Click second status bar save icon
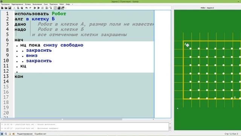Viewport: 241px width, 136px height. (x=6, y=134)
